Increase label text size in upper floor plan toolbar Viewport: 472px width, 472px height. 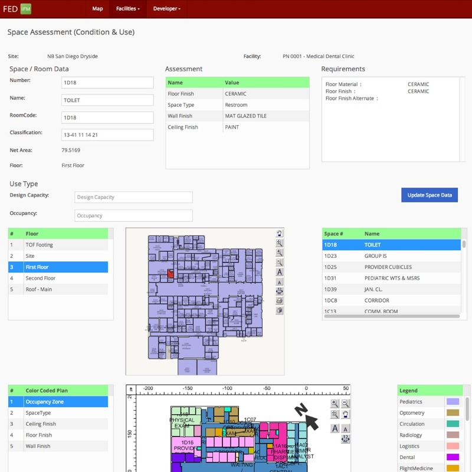pos(279,272)
